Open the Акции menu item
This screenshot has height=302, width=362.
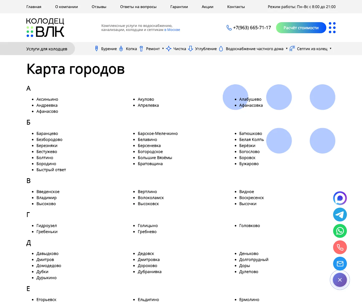[x=207, y=7]
